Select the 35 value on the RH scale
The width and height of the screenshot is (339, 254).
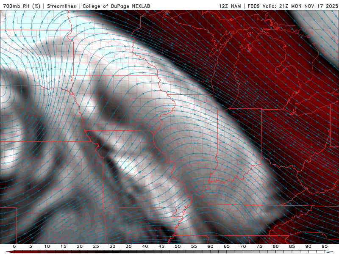pyautogui.click(x=129, y=246)
